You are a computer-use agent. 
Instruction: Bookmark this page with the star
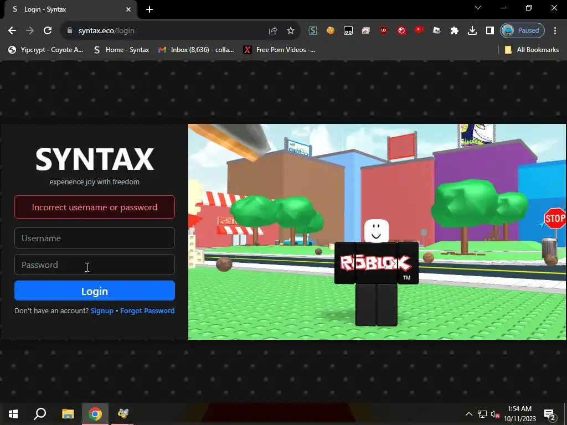click(290, 31)
